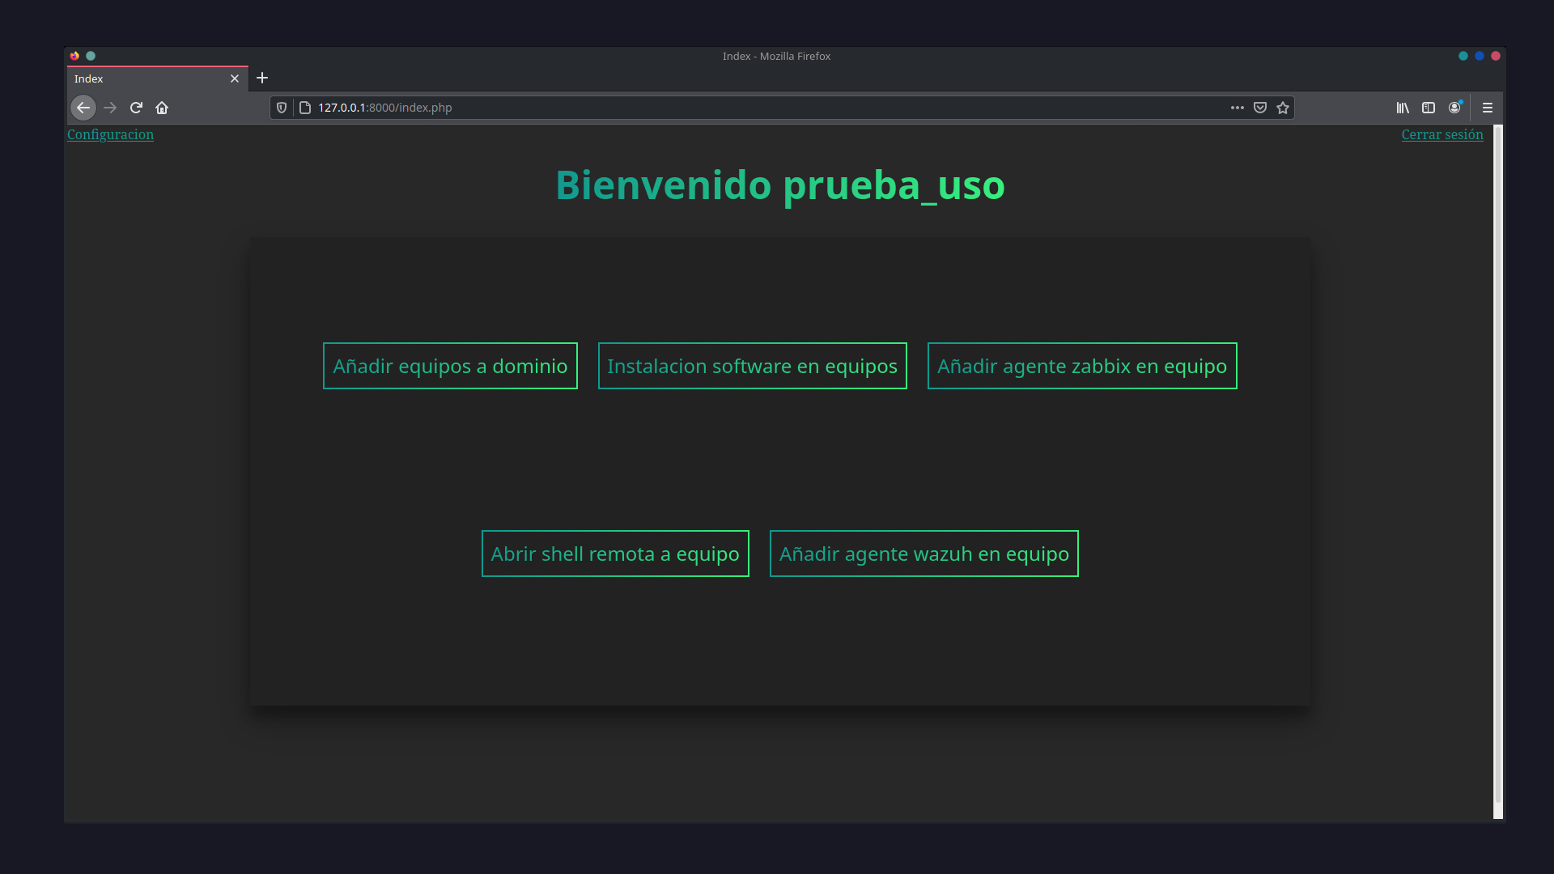This screenshot has height=874, width=1554.
Task: Open page actions three-dots menu
Action: [1237, 108]
